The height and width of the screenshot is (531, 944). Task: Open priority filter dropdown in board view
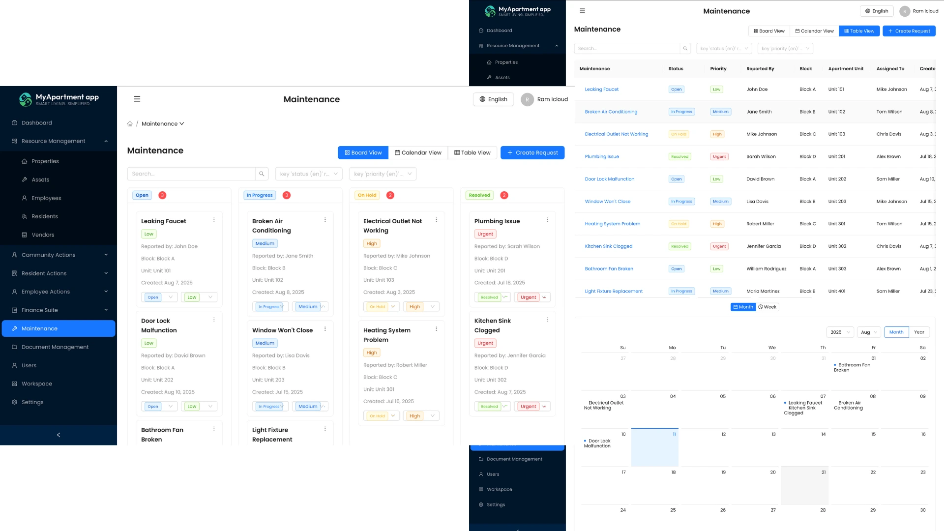click(x=383, y=174)
